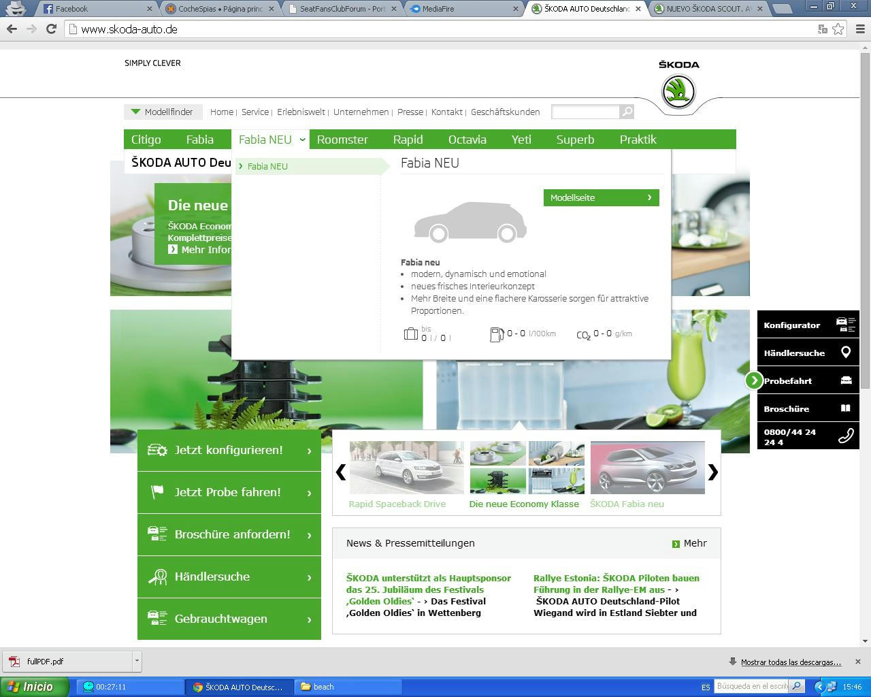Click the Service link
Viewport: 871px width, 697px height.
255,112
